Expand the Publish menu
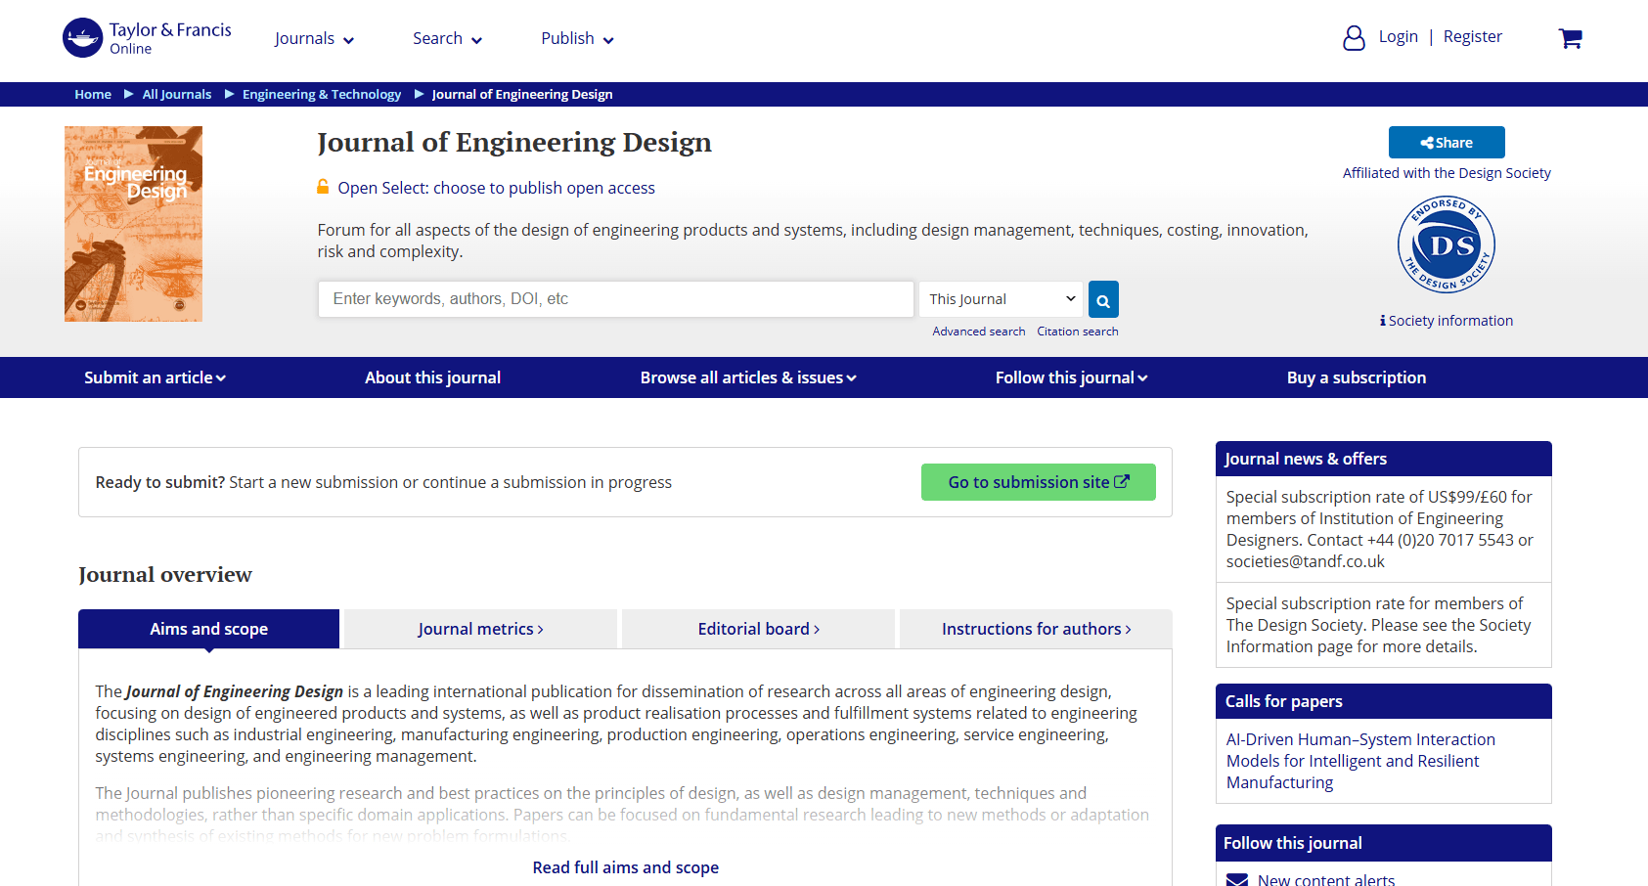The width and height of the screenshot is (1648, 886). click(577, 39)
